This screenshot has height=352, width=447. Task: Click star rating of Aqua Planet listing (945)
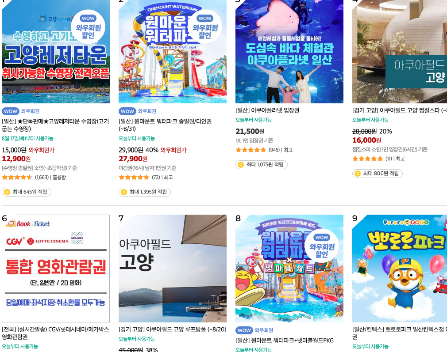click(251, 150)
